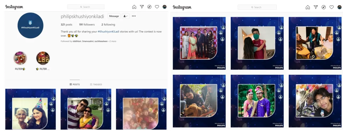Click the philipskhushiyonkiladi username heading
This screenshot has height=131, width=343.
tap(82, 16)
